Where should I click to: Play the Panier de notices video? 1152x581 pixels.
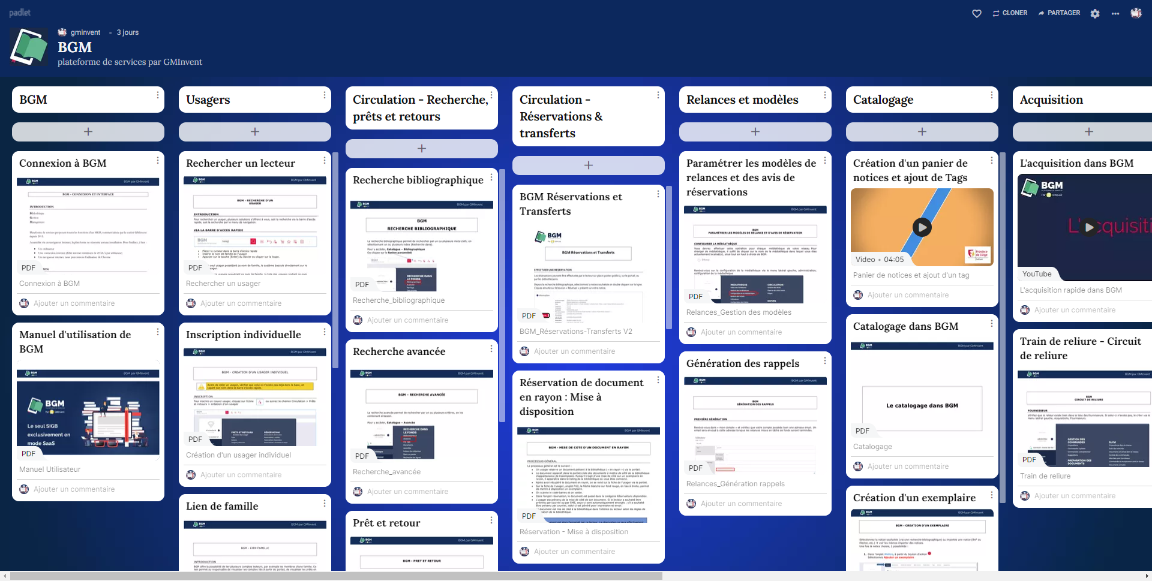tap(922, 227)
